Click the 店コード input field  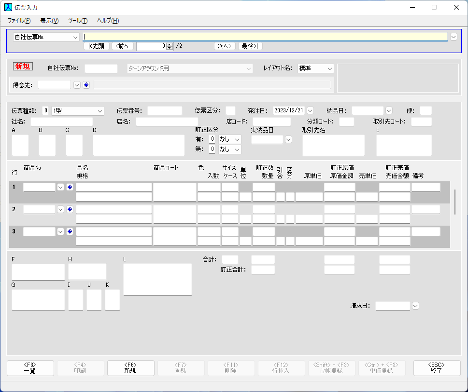271,122
